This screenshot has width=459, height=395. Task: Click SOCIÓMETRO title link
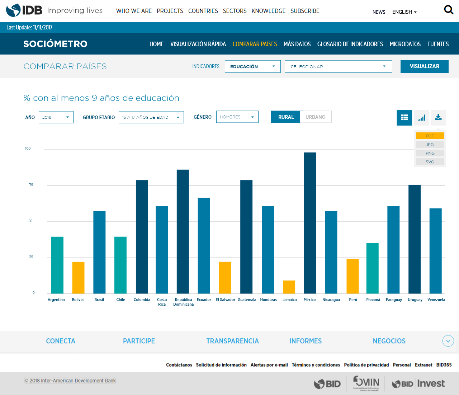pyautogui.click(x=55, y=44)
